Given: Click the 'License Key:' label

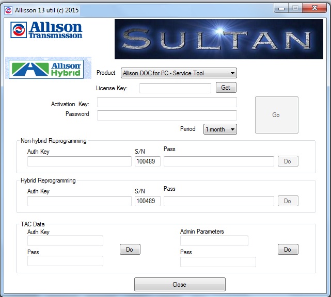Looking at the screenshot, I should 112,88.
